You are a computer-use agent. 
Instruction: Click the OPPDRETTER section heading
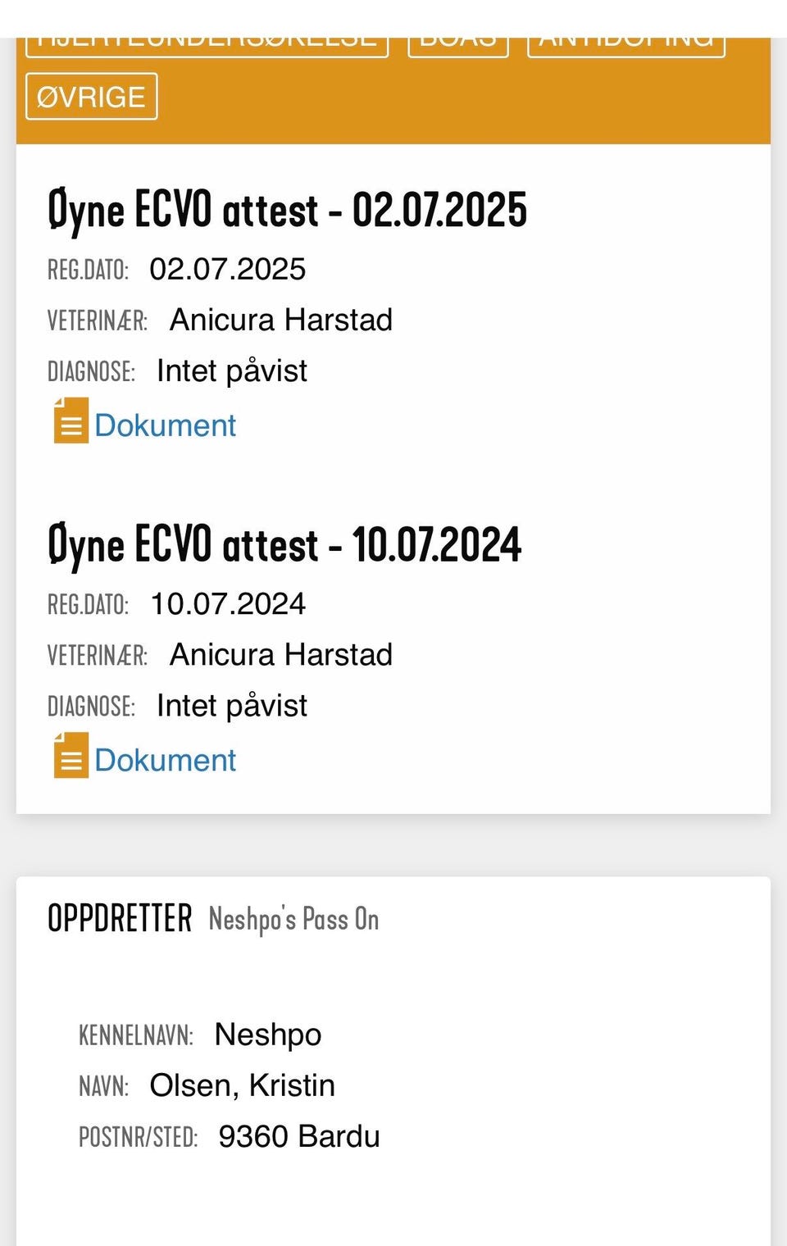120,918
